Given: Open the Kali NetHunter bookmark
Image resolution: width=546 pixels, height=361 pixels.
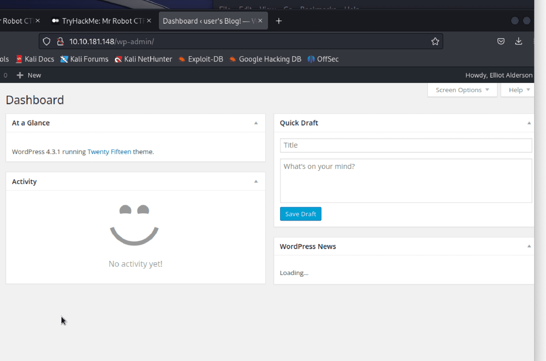Looking at the screenshot, I should tap(143, 59).
